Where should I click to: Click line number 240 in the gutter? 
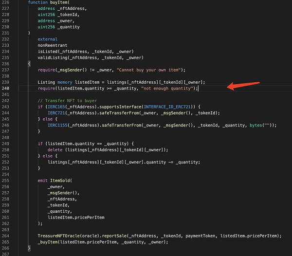coord(5,89)
